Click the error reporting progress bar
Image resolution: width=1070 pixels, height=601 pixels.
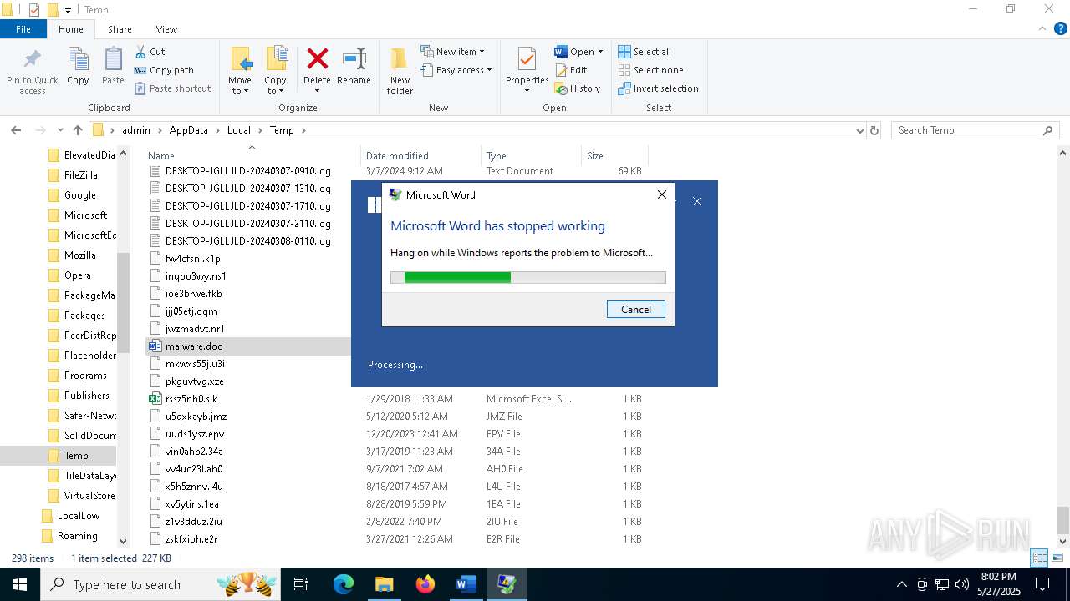(527, 277)
